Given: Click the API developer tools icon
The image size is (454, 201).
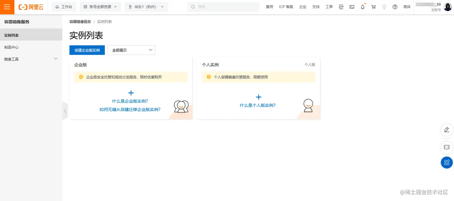Looking at the screenshot, I should 341,7.
